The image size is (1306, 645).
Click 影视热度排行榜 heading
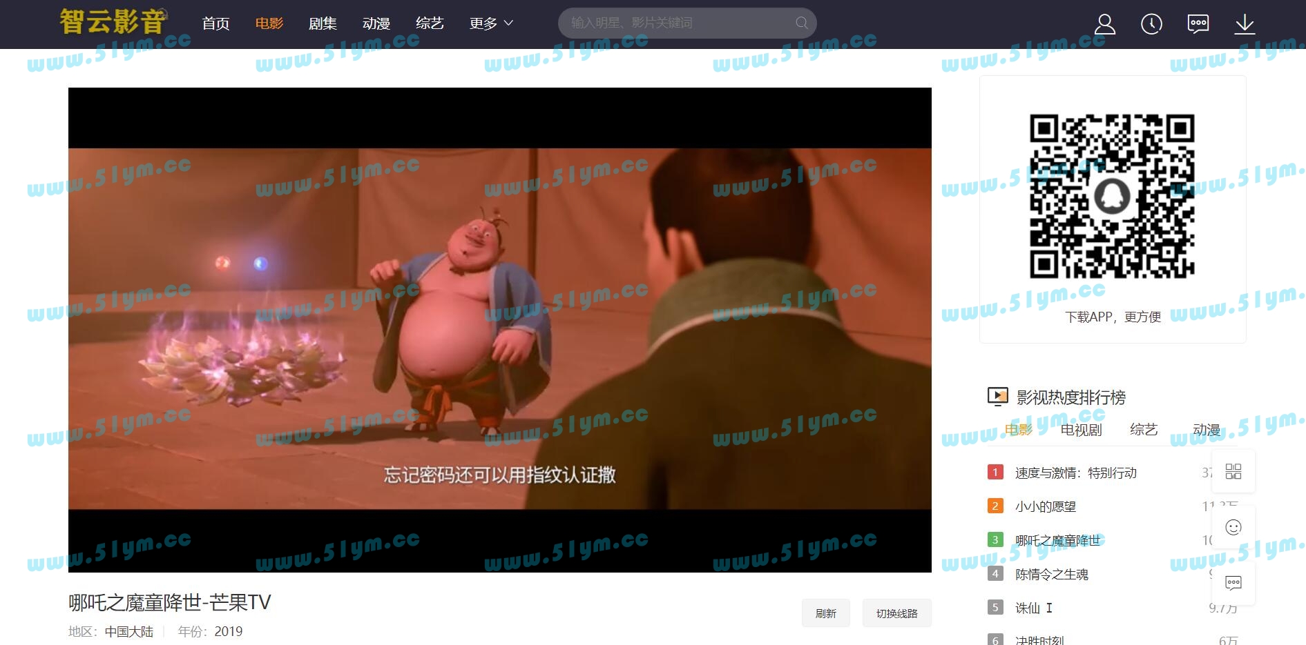click(1071, 397)
